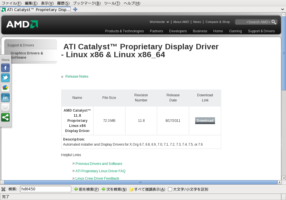The image size is (286, 200).
Task: Click the find bar search text field
Action: point(46,189)
